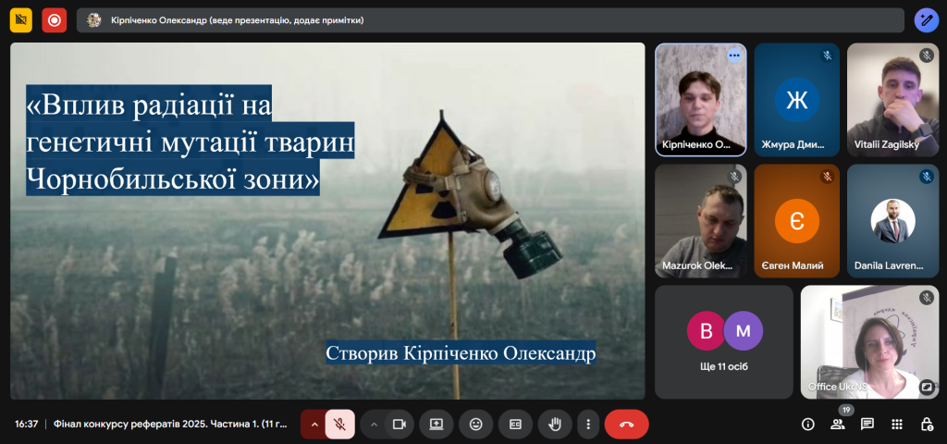Click the blue Gemini pencil icon
Image resolution: width=947 pixels, height=444 pixels.
pyautogui.click(x=926, y=19)
